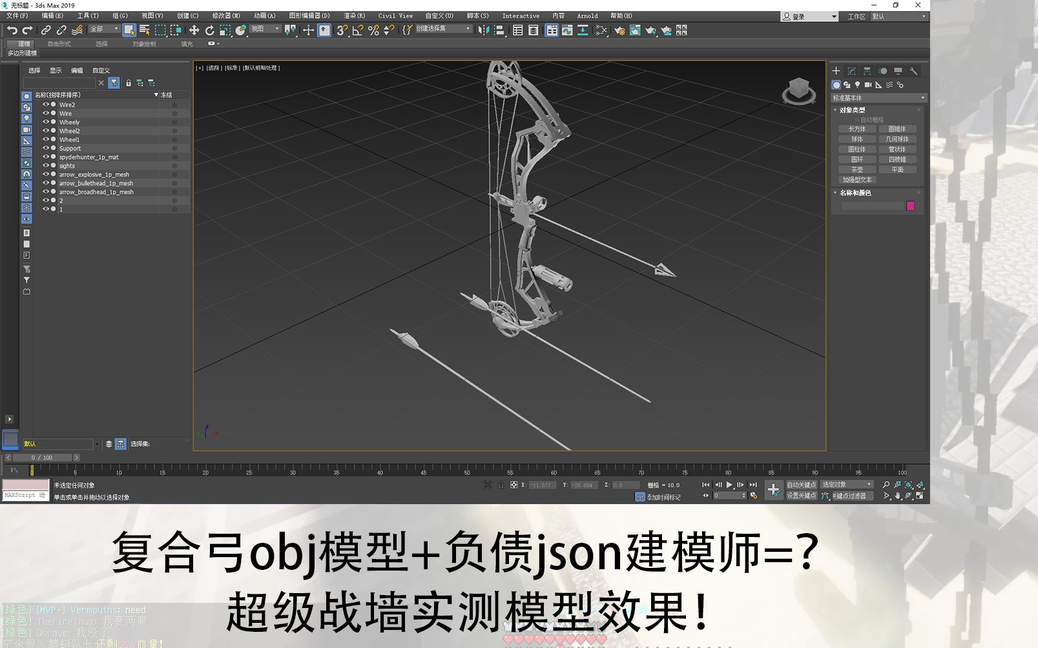Select the Move tool in the main toolbar
Screen dimensions: 1038x648
194,30
